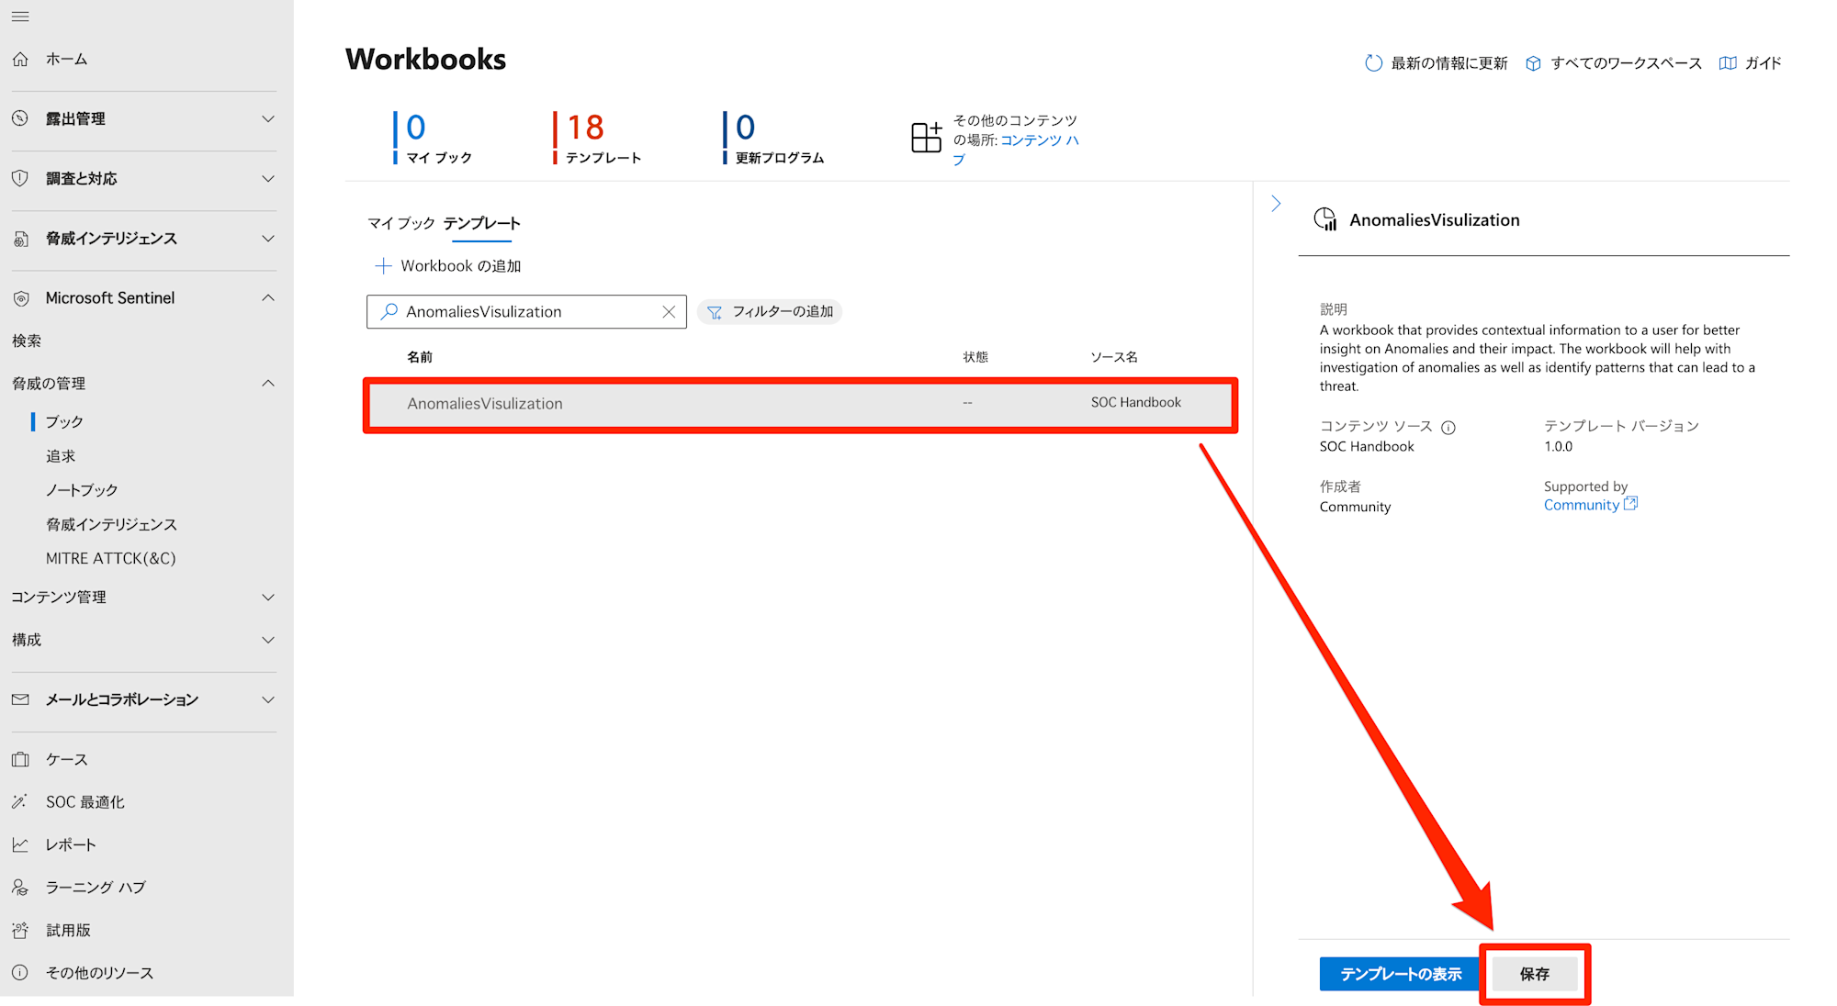Click the Microsoft Sentinel shield icon
1837x1006 pixels.
(20, 298)
